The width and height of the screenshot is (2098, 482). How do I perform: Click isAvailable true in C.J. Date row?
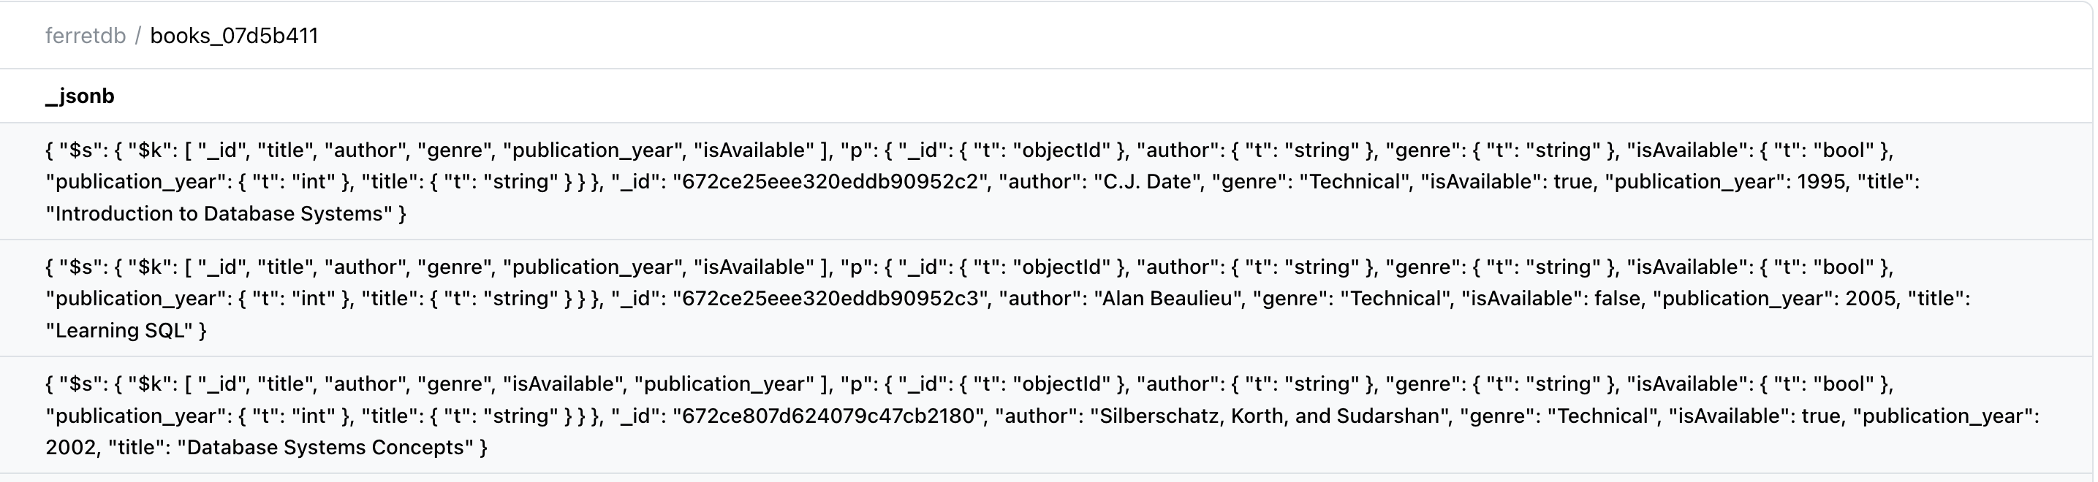tap(1577, 182)
